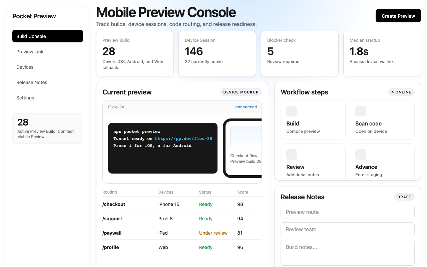
Task: Click the connected status label
Action: click(x=246, y=107)
